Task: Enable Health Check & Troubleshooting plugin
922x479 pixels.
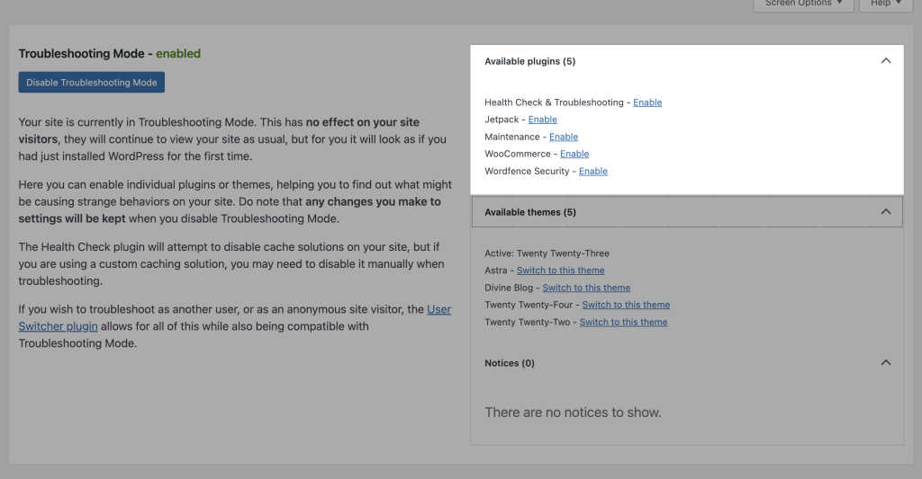Action: point(646,102)
